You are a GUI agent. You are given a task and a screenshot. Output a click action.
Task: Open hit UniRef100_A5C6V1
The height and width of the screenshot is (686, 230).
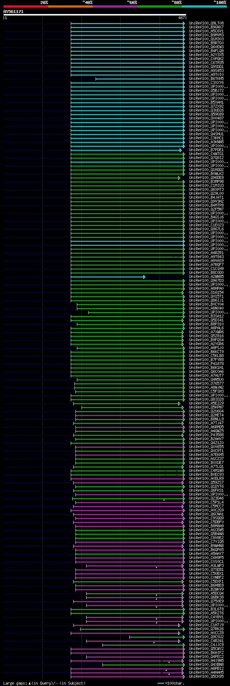pos(206,31)
